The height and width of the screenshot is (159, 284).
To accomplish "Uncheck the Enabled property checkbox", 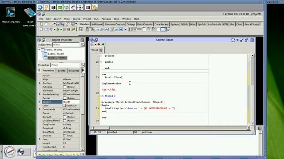I will tap(65, 136).
